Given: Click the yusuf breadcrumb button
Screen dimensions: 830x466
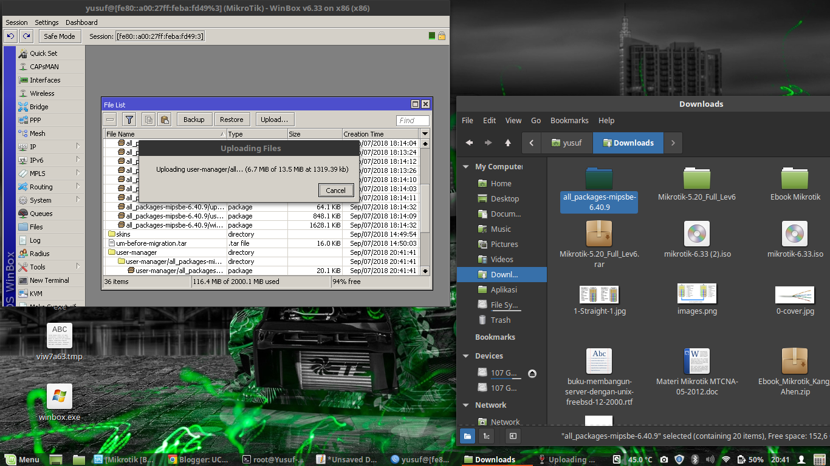Looking at the screenshot, I should tap(566, 143).
